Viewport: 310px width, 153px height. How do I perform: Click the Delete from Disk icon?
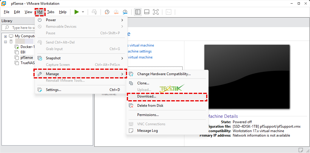pos(131,106)
